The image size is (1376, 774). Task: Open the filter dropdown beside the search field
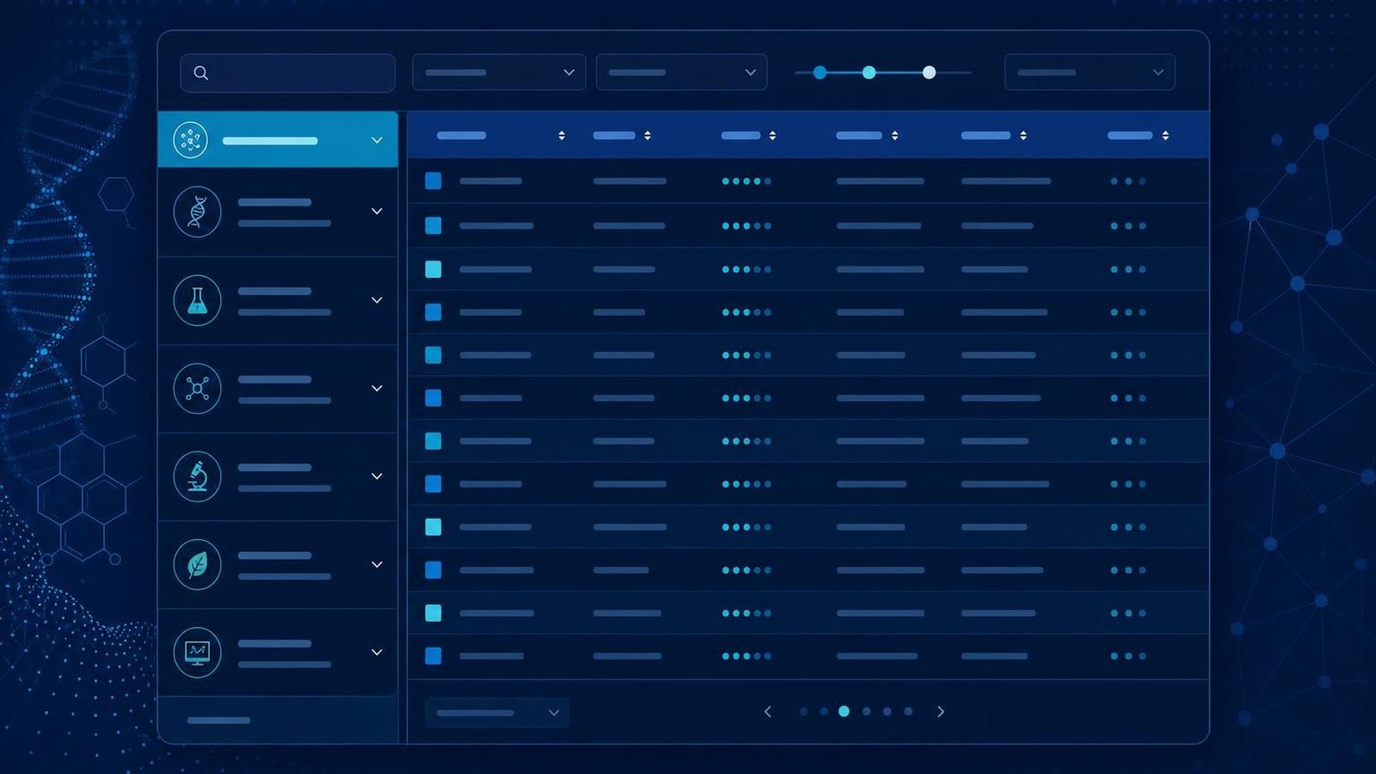pyautogui.click(x=499, y=72)
